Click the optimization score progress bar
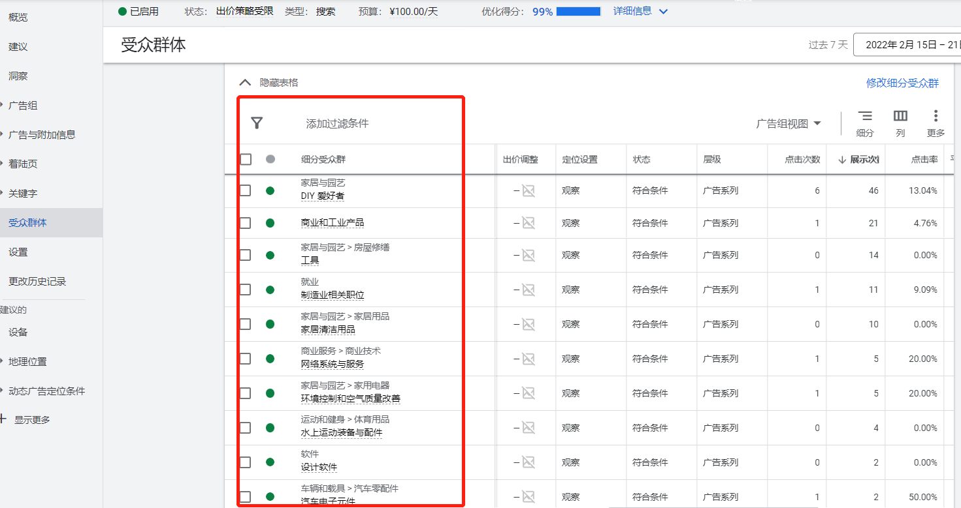Viewport: 961px width, 508px height. tap(578, 11)
